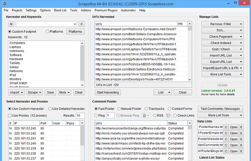Open the Import/Export URL's & PR dropdown
This screenshot has width=251, height=161.
(223, 68)
